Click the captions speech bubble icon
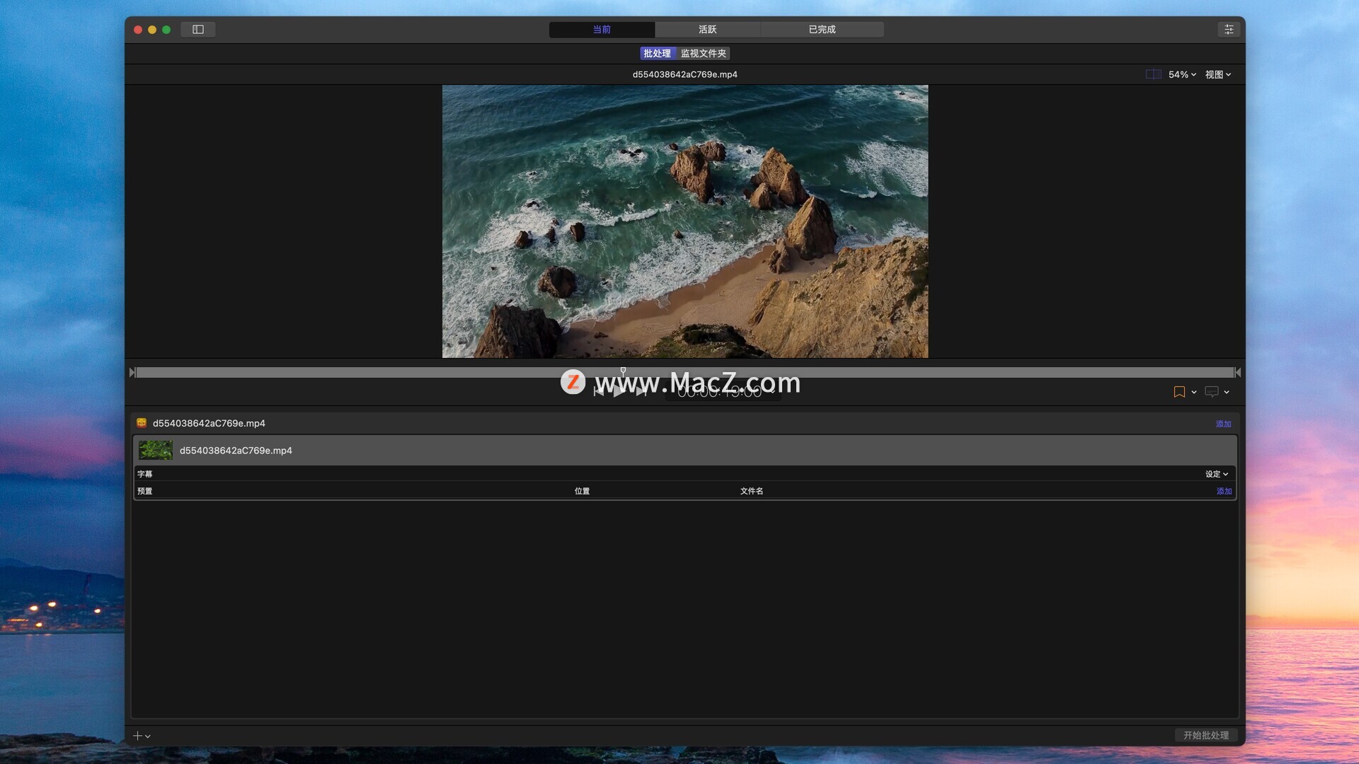 click(1212, 392)
